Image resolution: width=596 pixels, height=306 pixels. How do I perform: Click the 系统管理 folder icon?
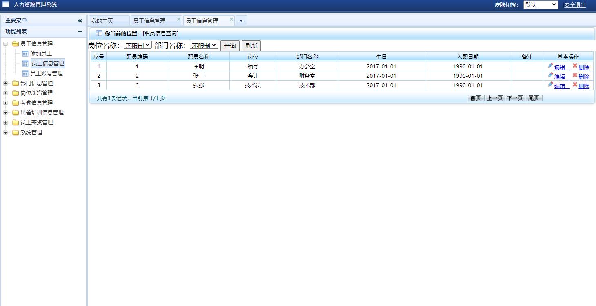coord(16,132)
